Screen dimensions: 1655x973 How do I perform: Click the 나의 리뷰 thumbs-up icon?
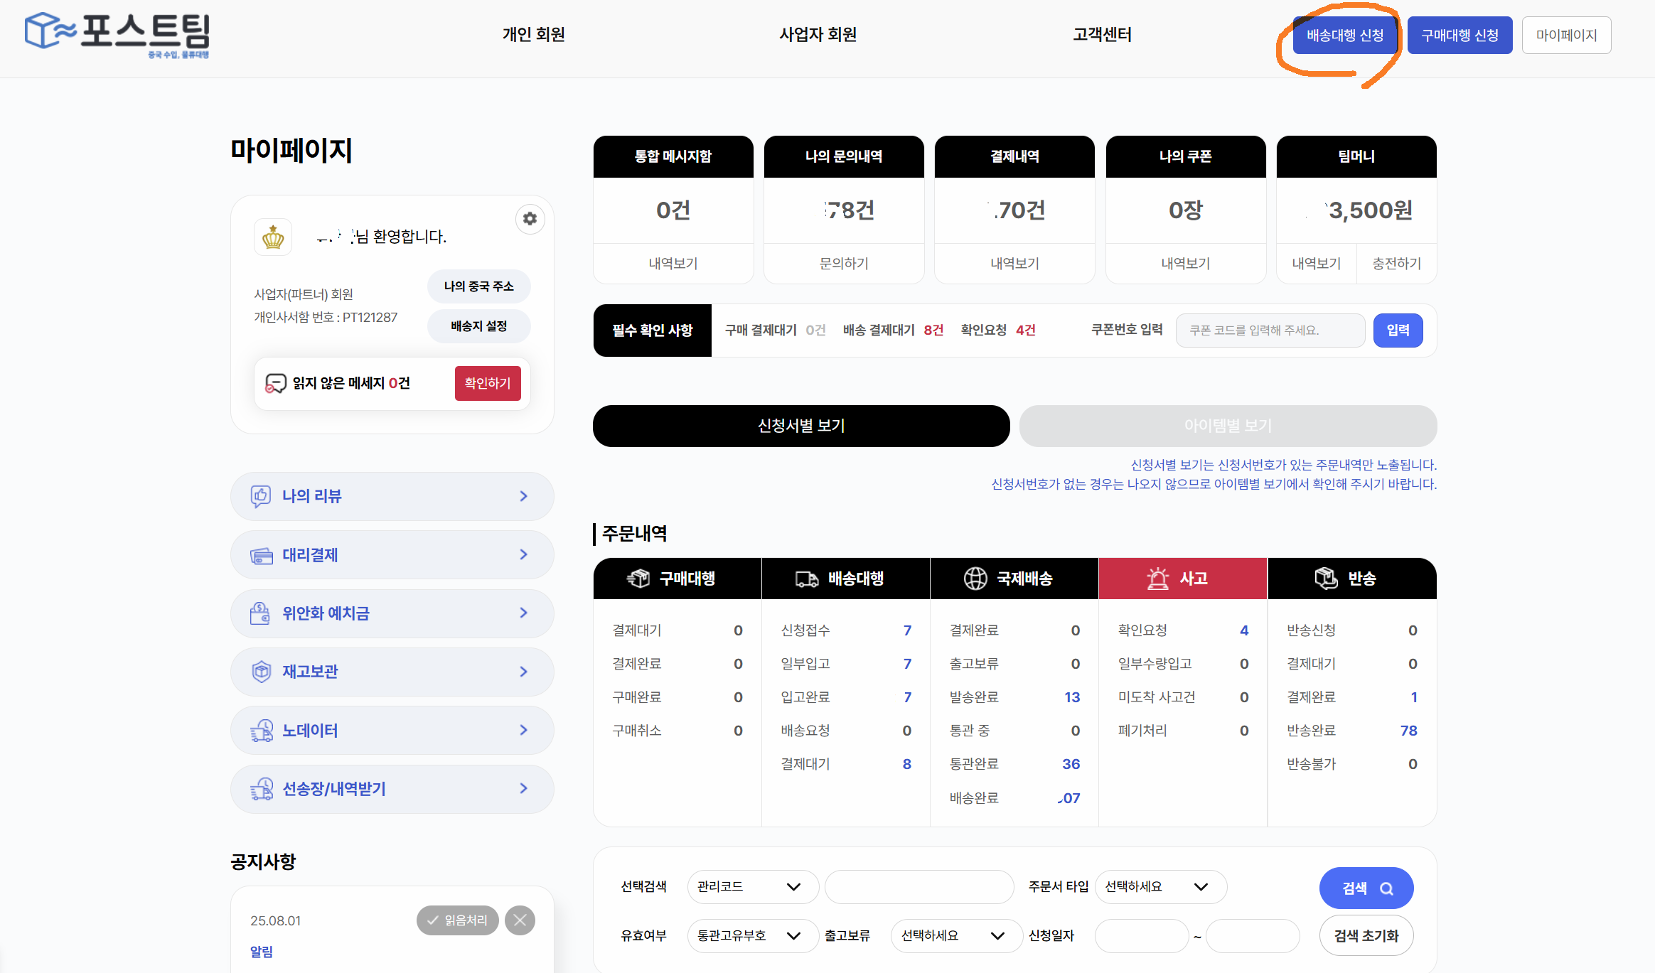(x=261, y=496)
